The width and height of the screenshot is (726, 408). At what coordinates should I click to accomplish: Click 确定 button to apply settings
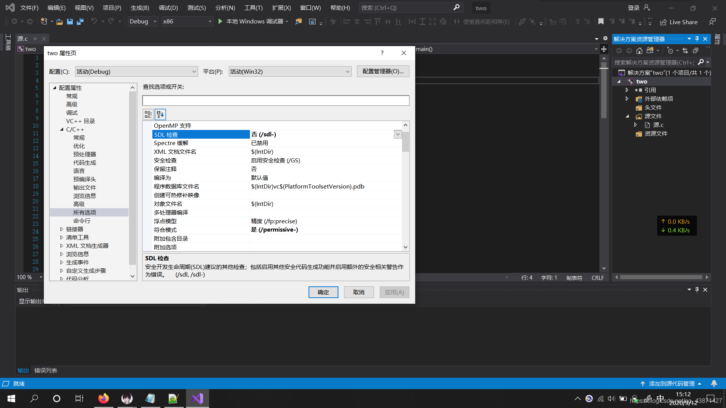pos(323,292)
